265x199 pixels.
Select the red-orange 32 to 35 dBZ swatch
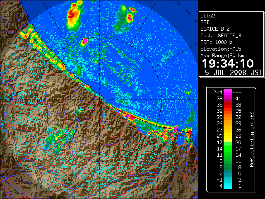228,111
